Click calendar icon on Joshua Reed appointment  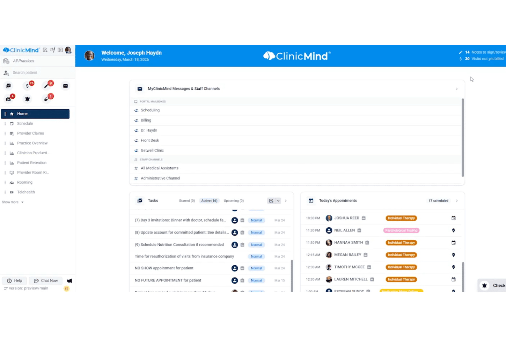[454, 218]
